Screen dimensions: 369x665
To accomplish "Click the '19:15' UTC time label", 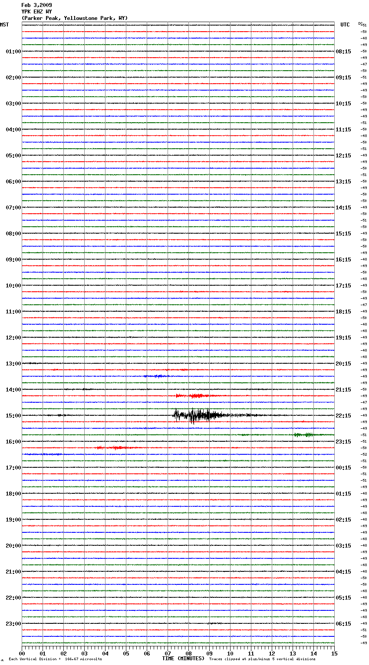I will point(343,338).
